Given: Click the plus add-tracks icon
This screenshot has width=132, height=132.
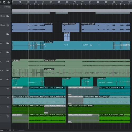Looking at the screenshot, I should 9,2.
